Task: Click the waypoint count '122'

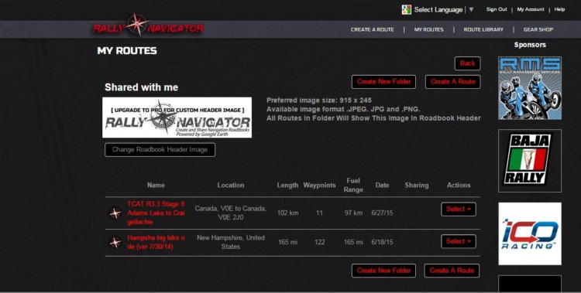Action: pos(319,242)
